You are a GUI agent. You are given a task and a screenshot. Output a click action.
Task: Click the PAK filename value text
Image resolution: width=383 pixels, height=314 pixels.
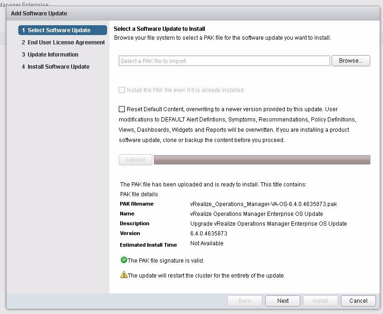(263, 204)
